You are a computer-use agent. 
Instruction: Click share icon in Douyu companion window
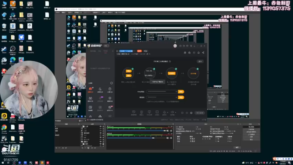tap(203, 52)
